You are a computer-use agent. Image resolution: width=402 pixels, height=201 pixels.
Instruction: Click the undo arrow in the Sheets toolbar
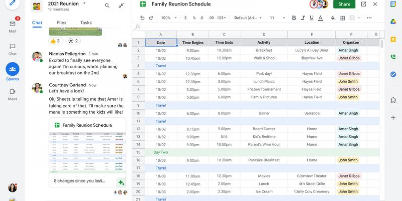point(142,18)
